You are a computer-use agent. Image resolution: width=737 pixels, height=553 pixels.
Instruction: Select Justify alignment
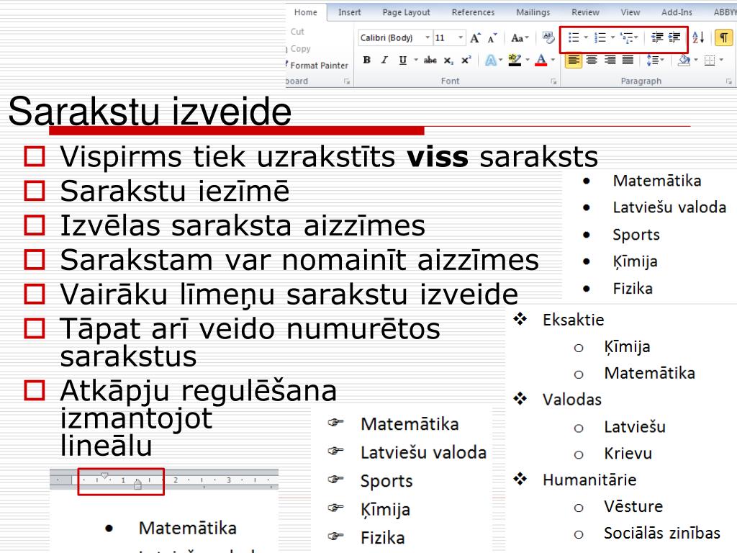[x=628, y=60]
